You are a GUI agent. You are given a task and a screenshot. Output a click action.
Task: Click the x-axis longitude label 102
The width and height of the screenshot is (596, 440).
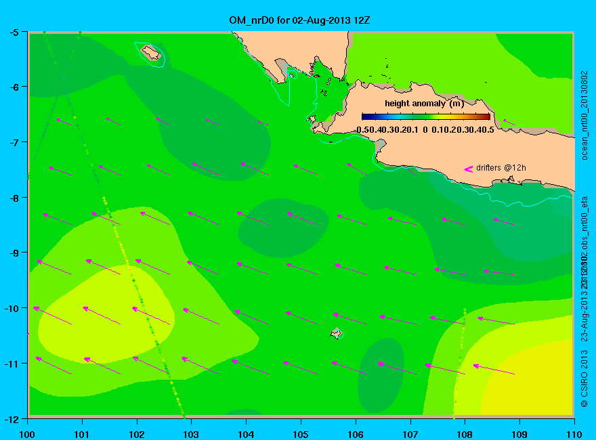[x=136, y=434]
